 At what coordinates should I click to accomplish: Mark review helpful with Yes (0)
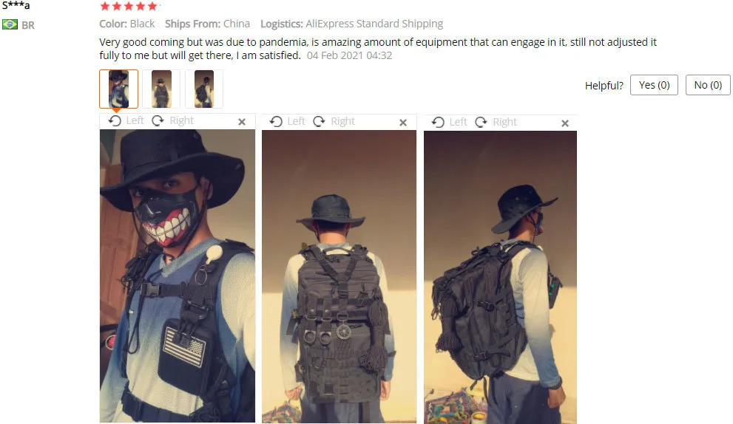pyautogui.click(x=654, y=85)
